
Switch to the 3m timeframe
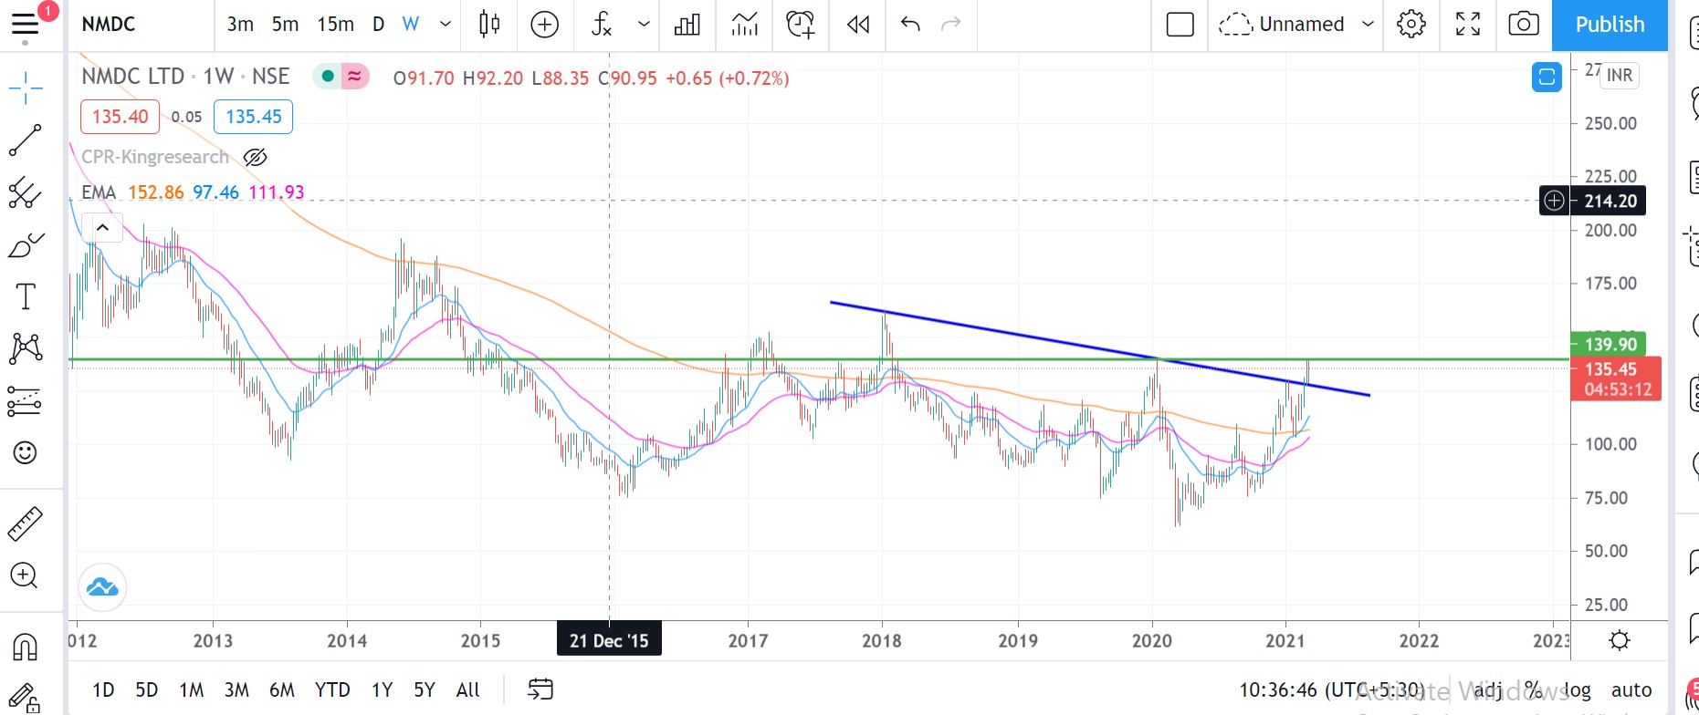(240, 25)
